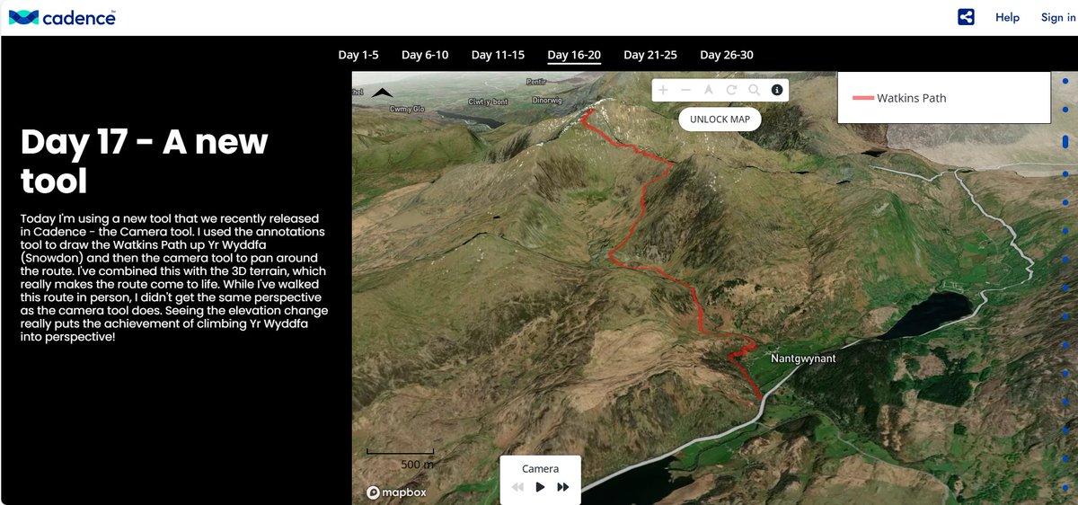The width and height of the screenshot is (1078, 505).
Task: Open the map search magnifier icon
Action: (x=754, y=90)
